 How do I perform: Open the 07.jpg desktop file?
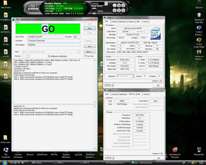6,41
